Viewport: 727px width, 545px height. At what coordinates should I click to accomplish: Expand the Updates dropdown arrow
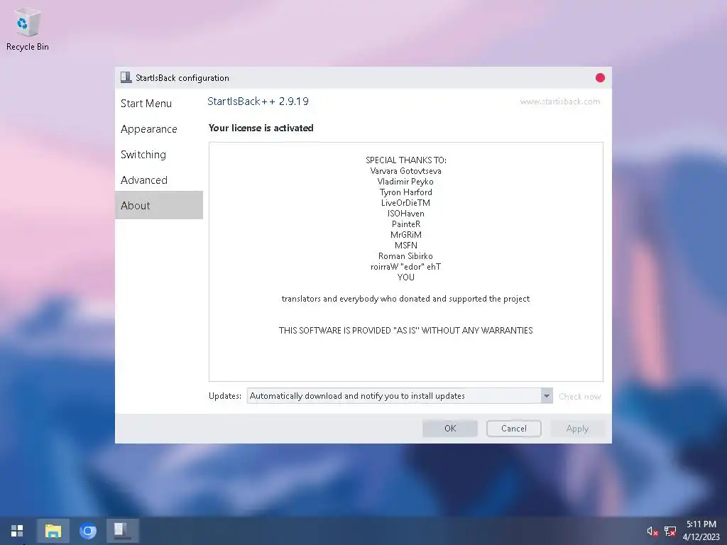coord(547,396)
